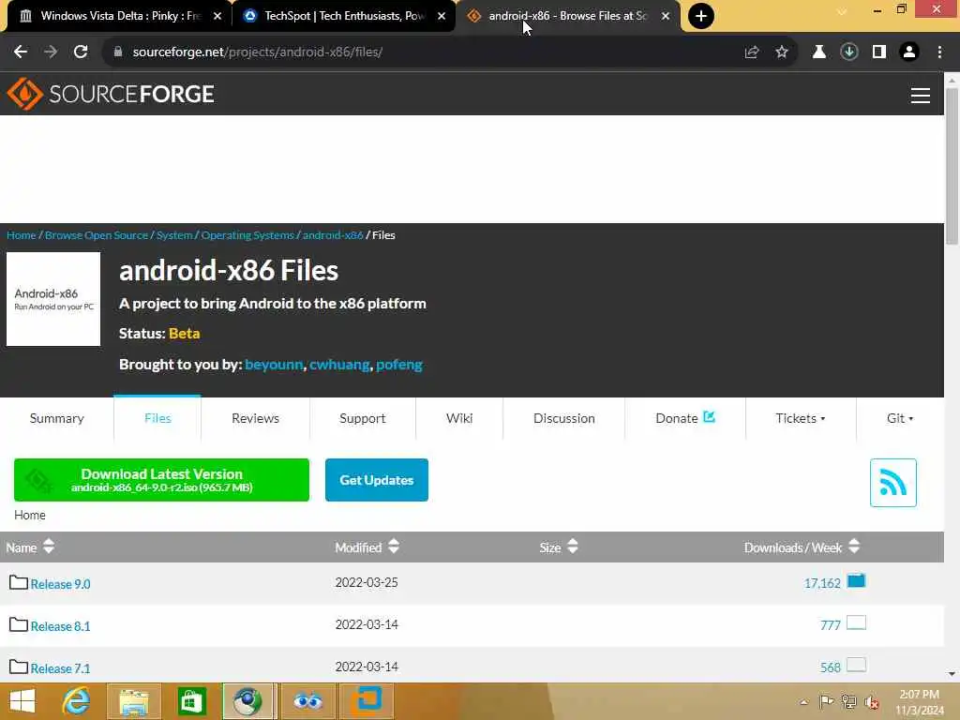Image resolution: width=960 pixels, height=720 pixels.
Task: Bookmark this page with the star icon
Action: [782, 52]
